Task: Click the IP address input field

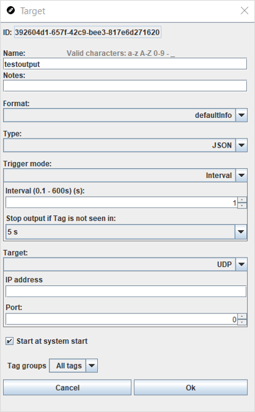Action: pyautogui.click(x=126, y=292)
